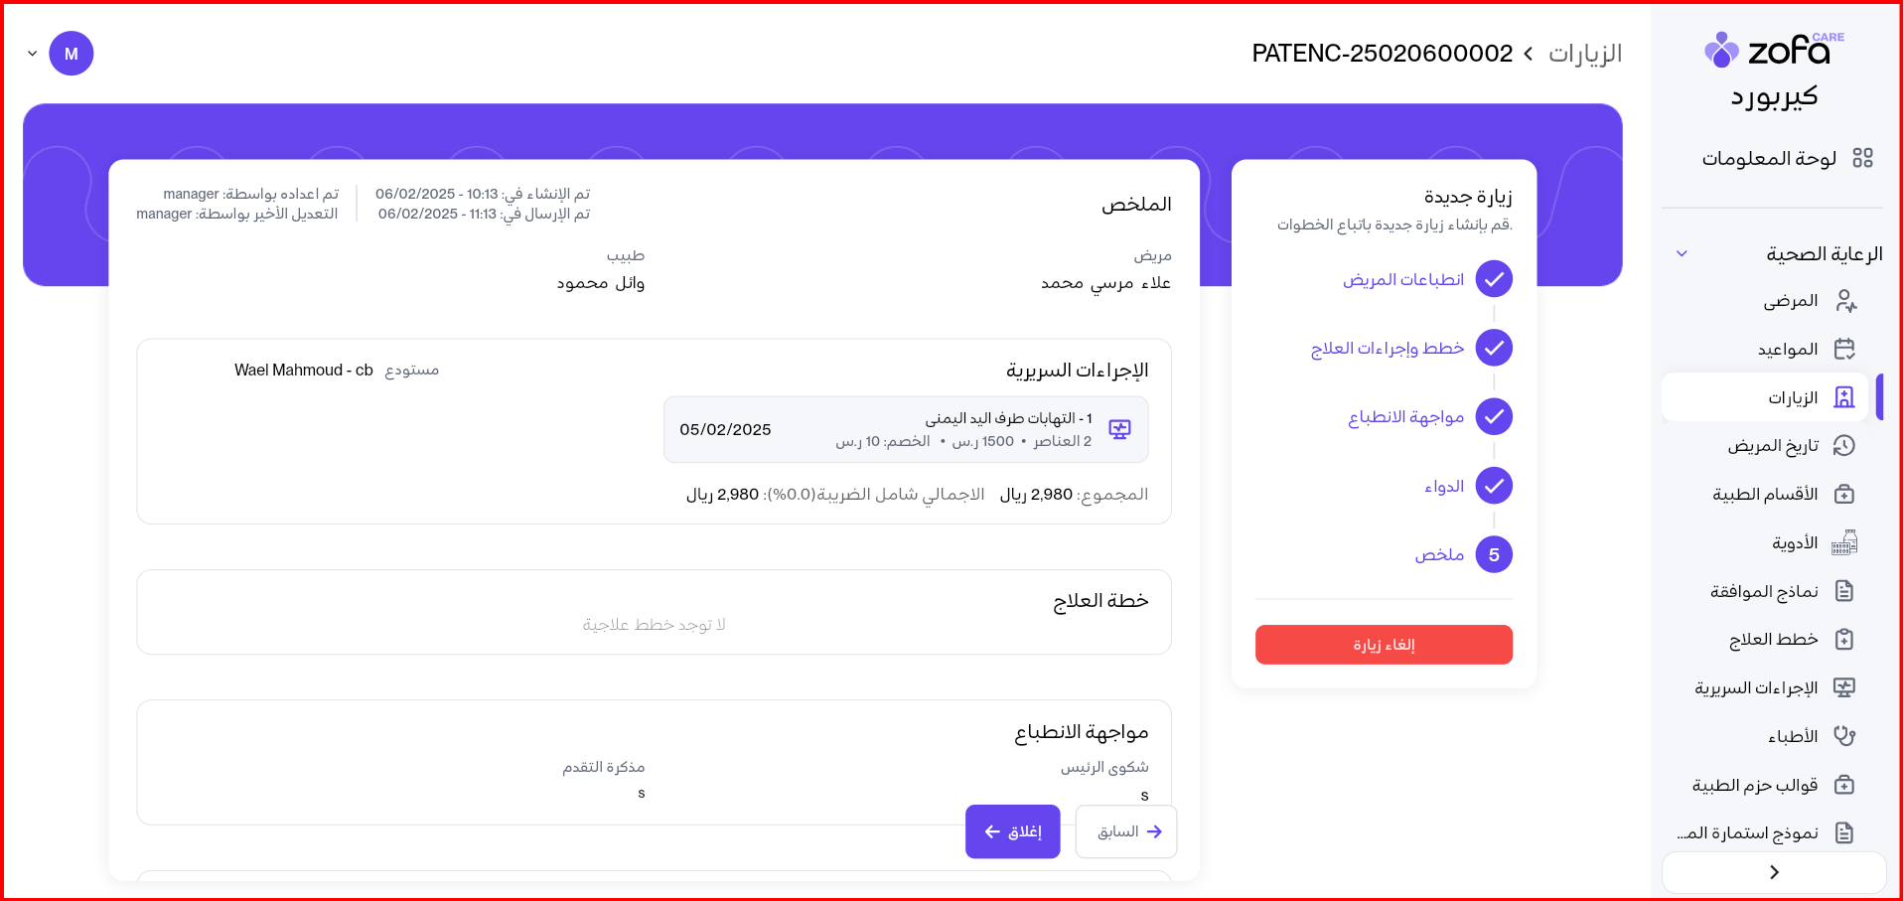The image size is (1903, 901).
Task: Click the Medications pharmacy icon
Action: pos(1844,542)
